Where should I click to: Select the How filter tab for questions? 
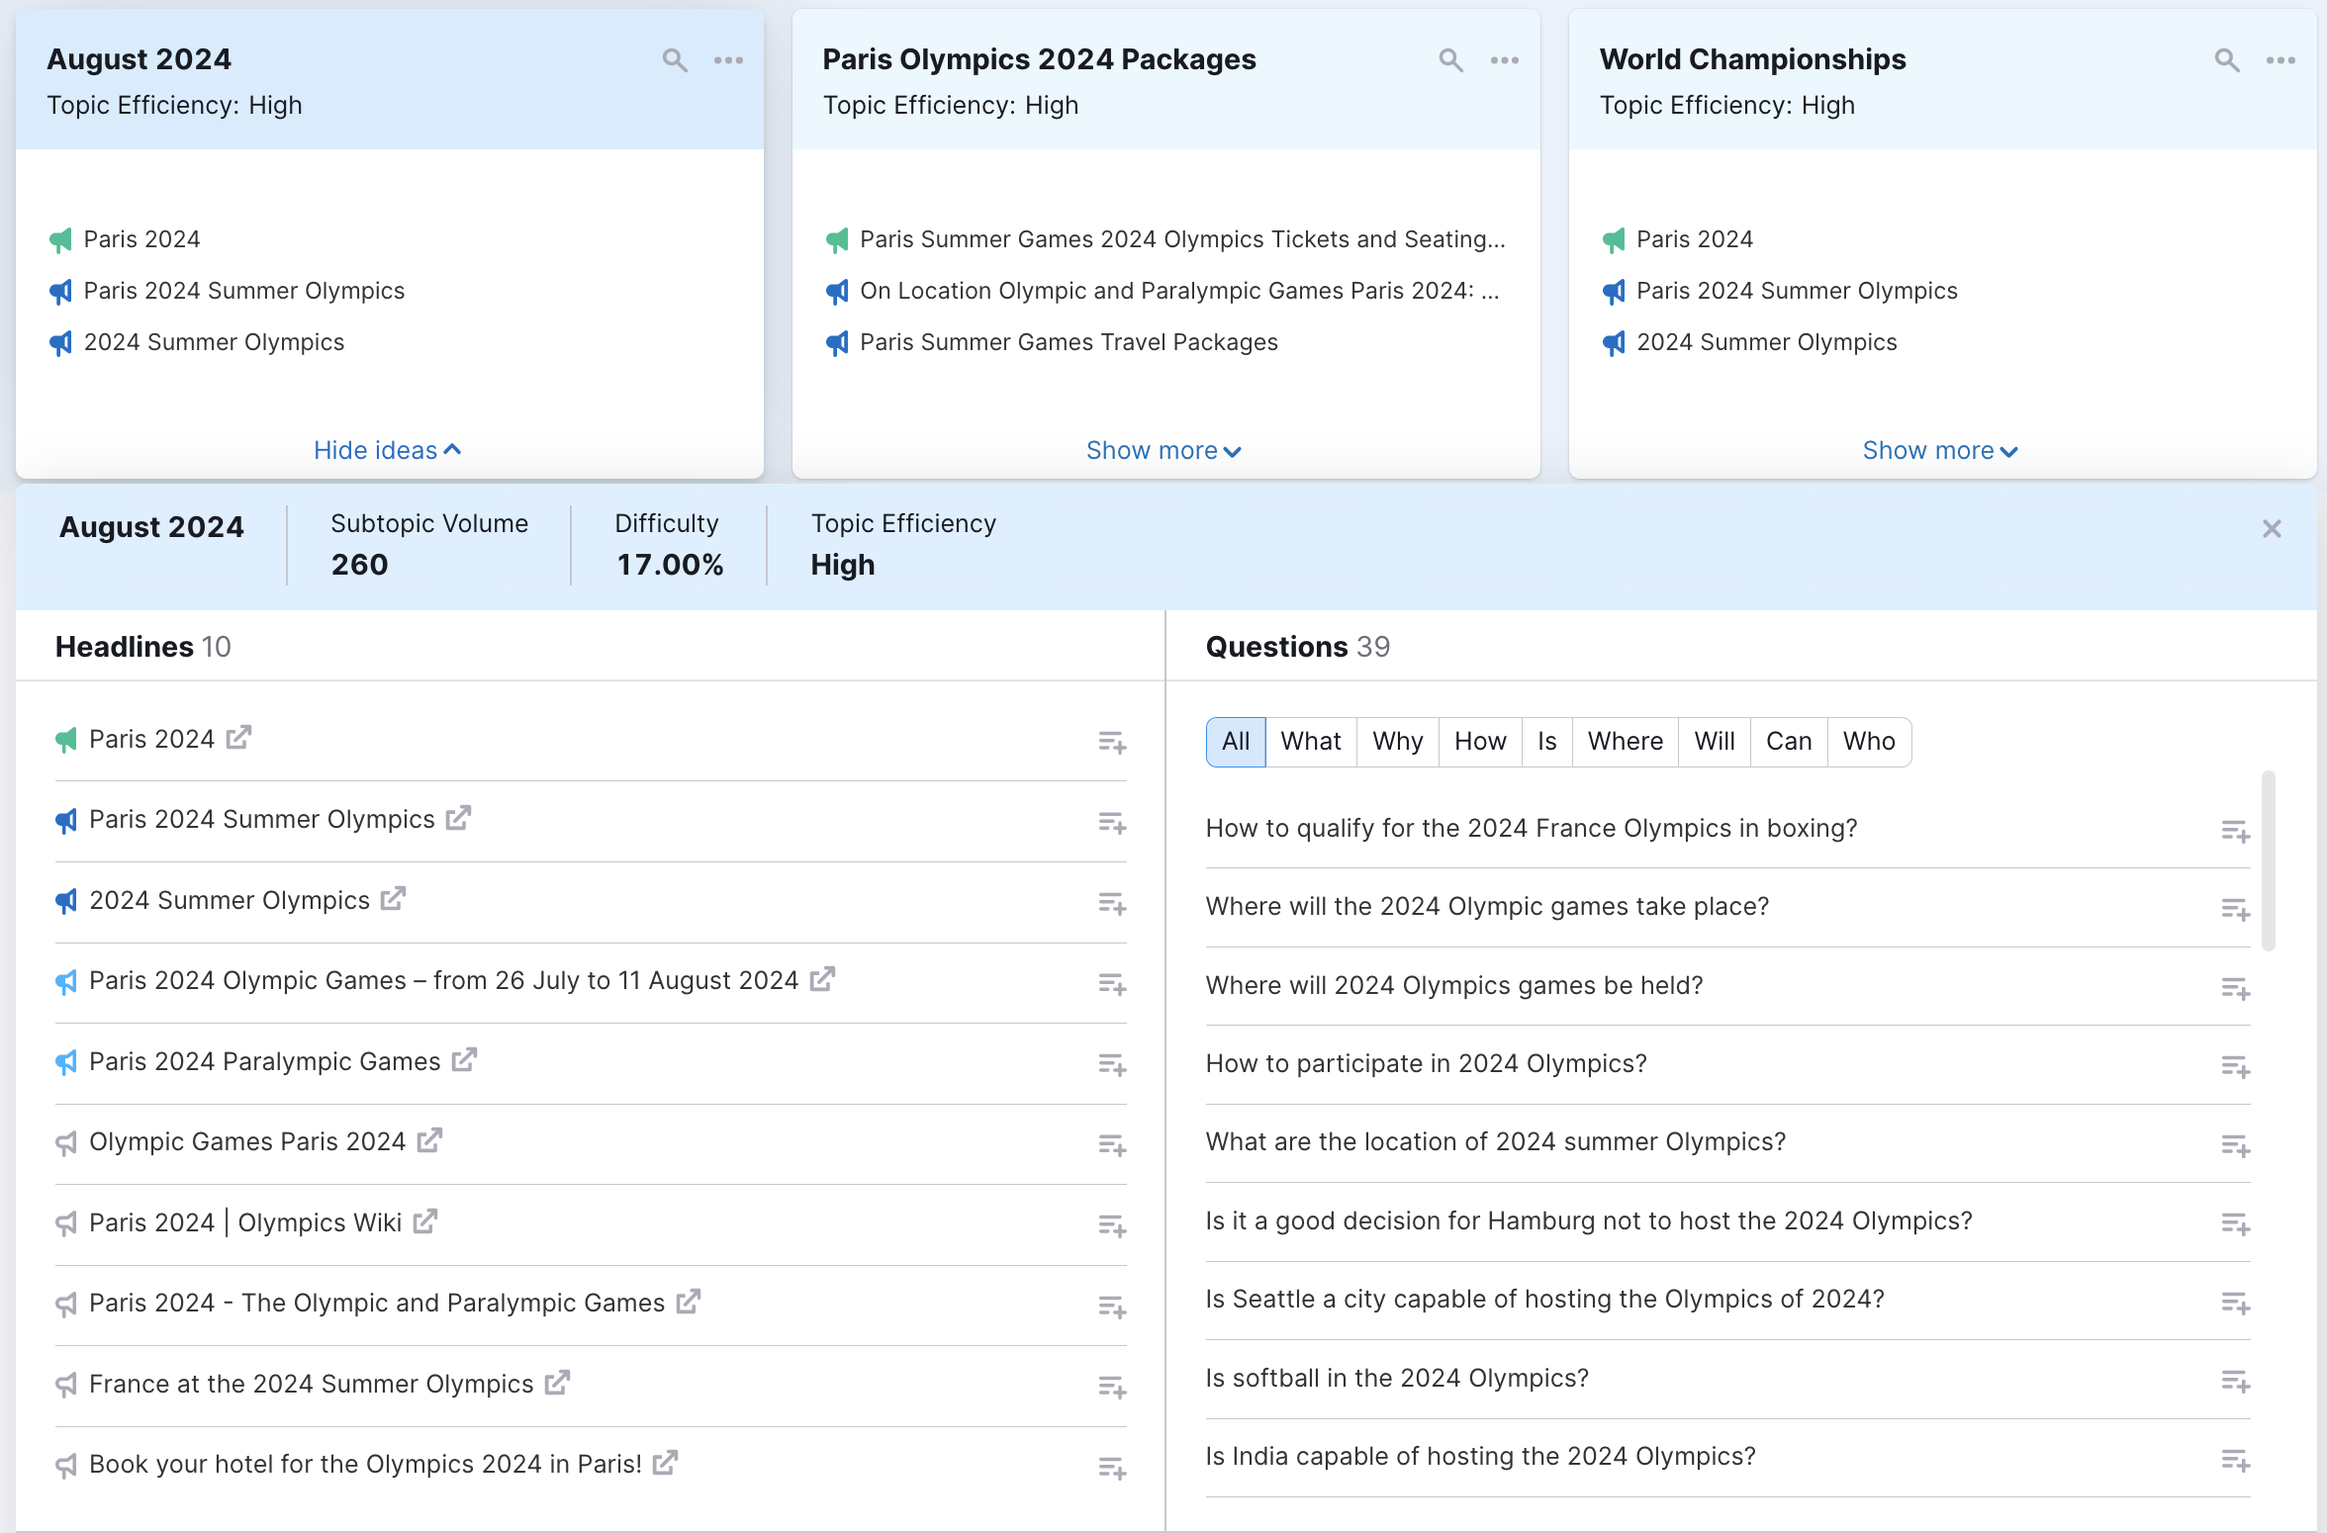(x=1480, y=741)
